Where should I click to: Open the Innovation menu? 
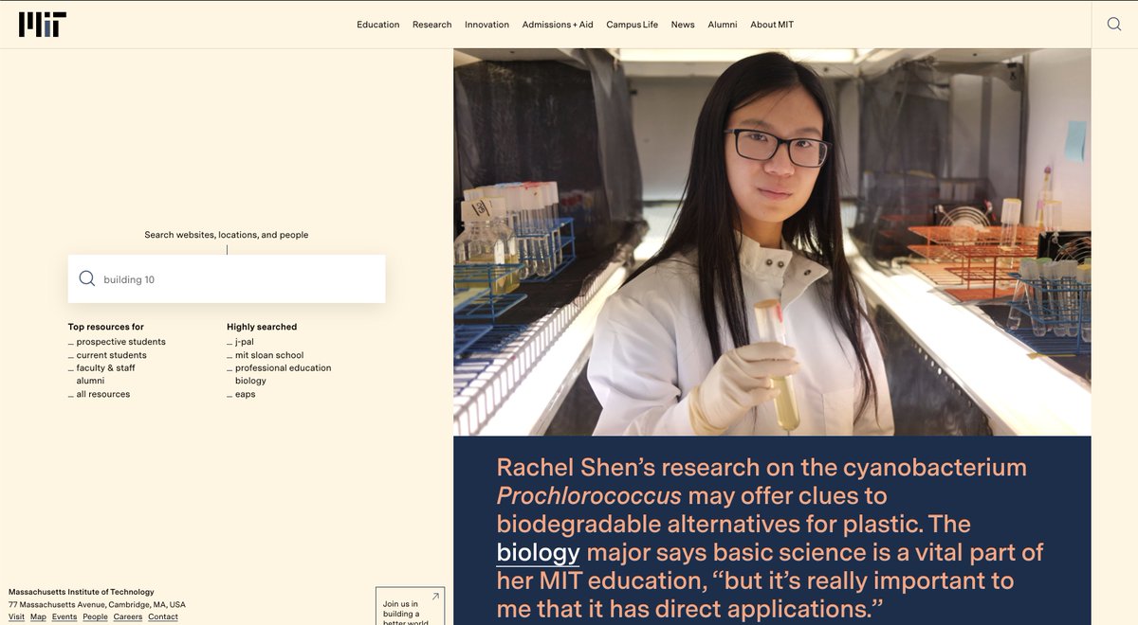[486, 25]
